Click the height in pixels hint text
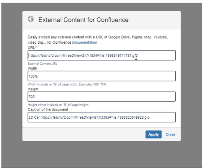203x168 pixels. [x=58, y=105]
